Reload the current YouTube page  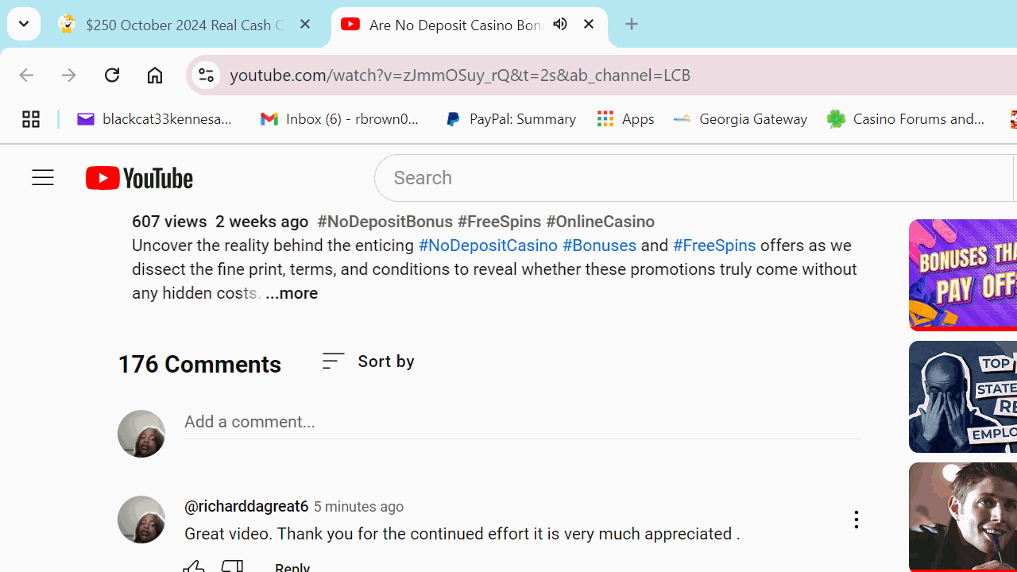(112, 75)
